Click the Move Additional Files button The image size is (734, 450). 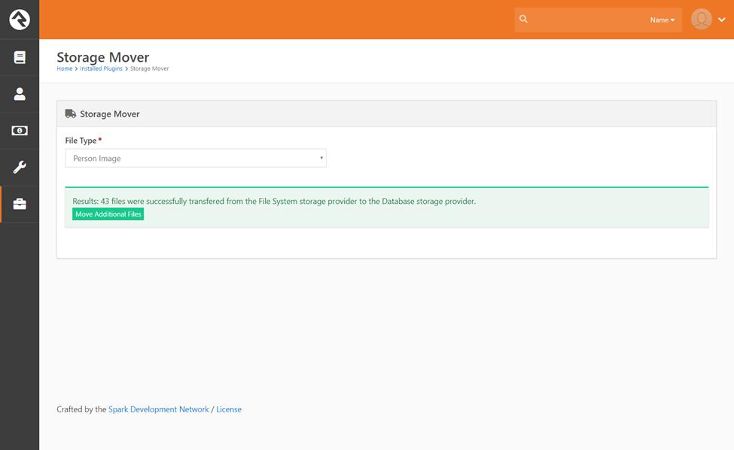(108, 214)
